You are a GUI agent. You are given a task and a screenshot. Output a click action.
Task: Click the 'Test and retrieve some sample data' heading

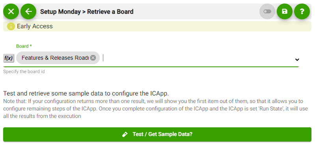pos(86,94)
